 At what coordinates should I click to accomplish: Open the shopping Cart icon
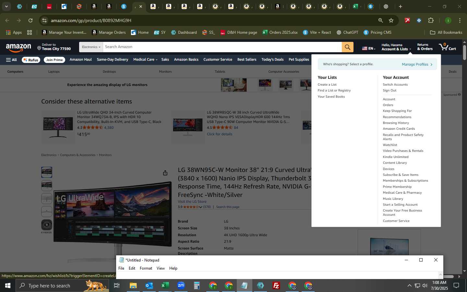pyautogui.click(x=448, y=47)
